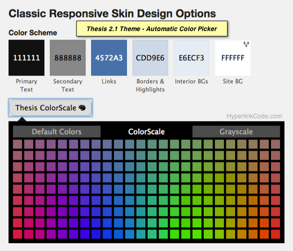Pick the CDD9E6 Borders & Highlights swatch
The width and height of the screenshot is (293, 251).
pyautogui.click(x=150, y=58)
